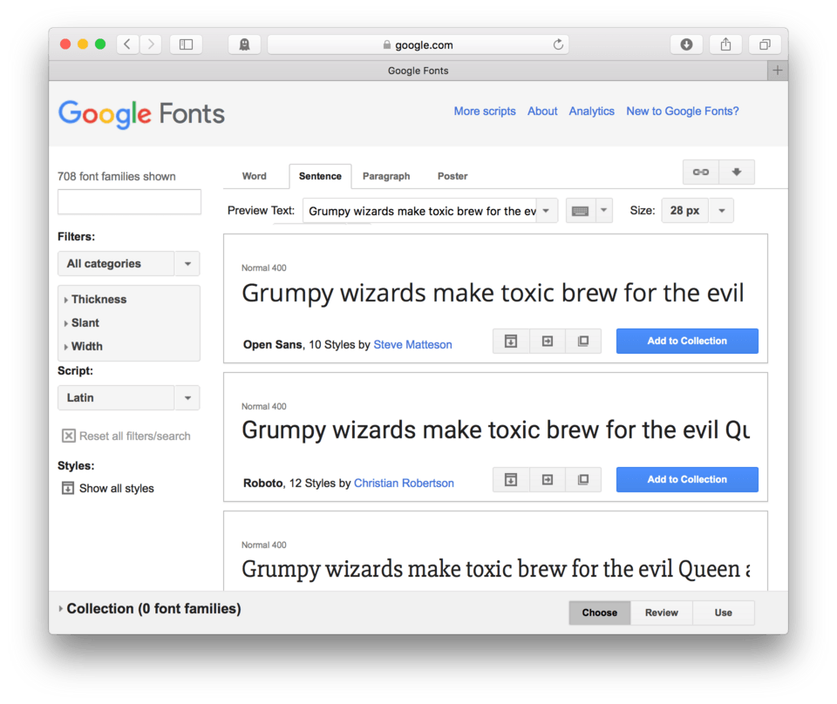
Task: Show all styles icon for Roboto
Action: point(511,479)
